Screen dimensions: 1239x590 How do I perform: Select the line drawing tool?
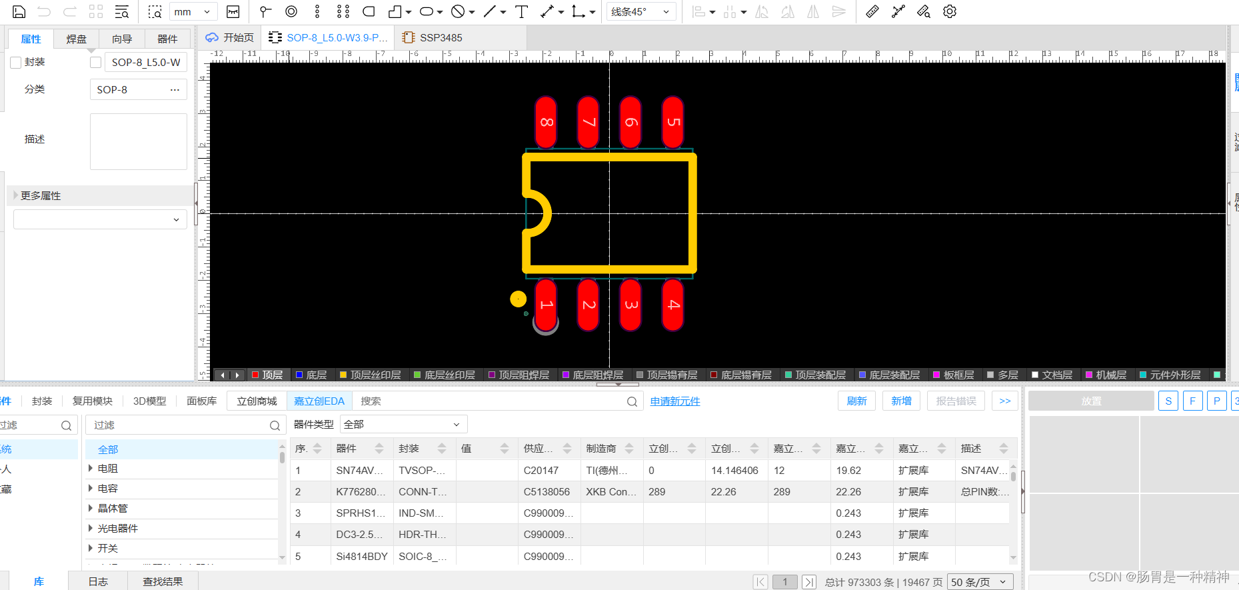[490, 11]
